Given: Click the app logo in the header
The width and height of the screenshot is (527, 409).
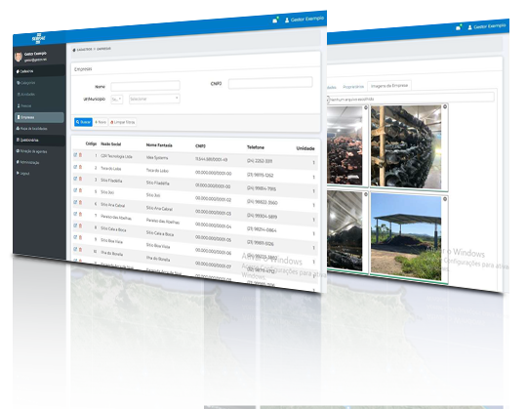Looking at the screenshot, I should (39, 38).
